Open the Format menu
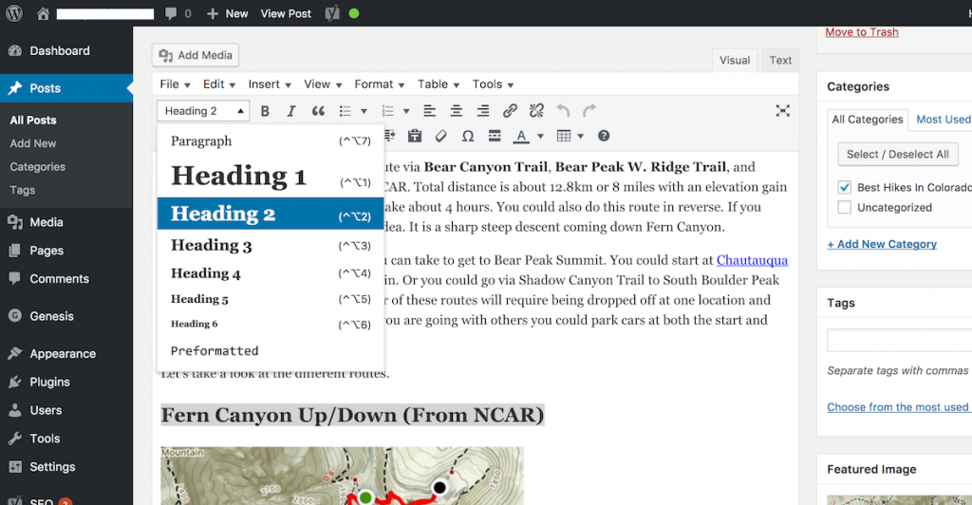 (380, 84)
